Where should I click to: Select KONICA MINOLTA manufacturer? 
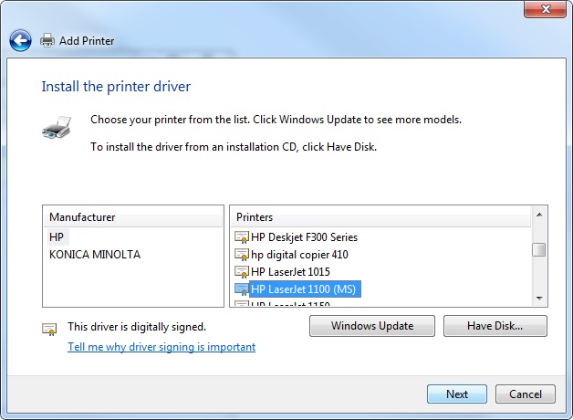[x=95, y=255]
